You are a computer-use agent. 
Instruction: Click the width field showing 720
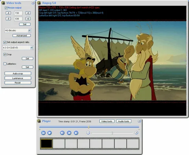click(x=18, y=13)
